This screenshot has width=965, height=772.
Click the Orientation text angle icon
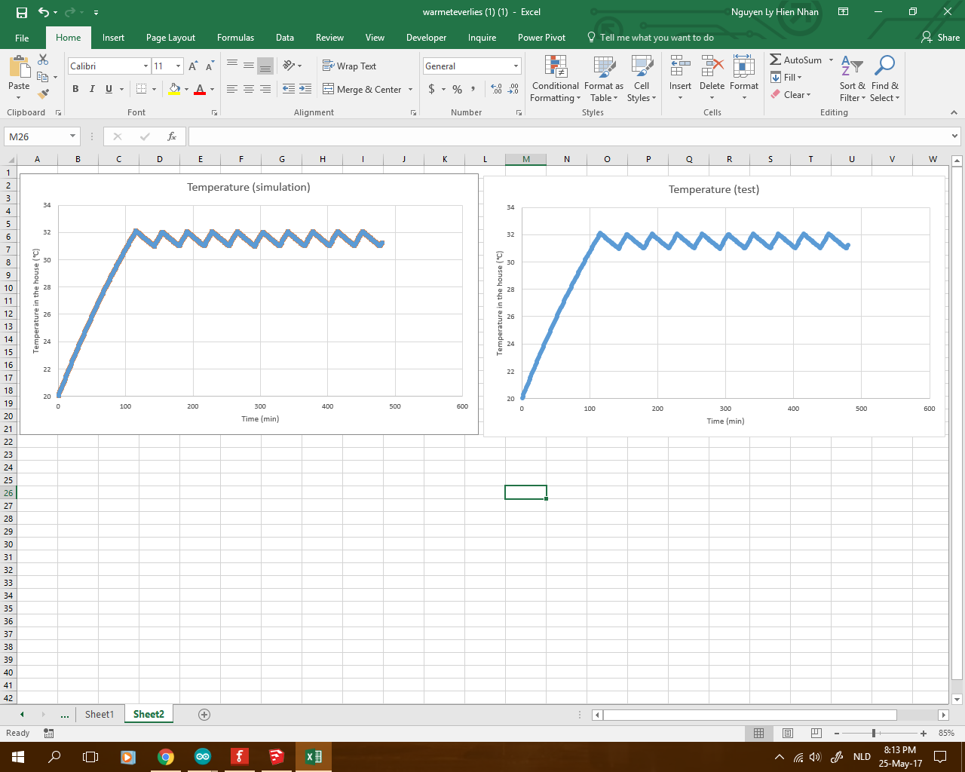click(289, 66)
